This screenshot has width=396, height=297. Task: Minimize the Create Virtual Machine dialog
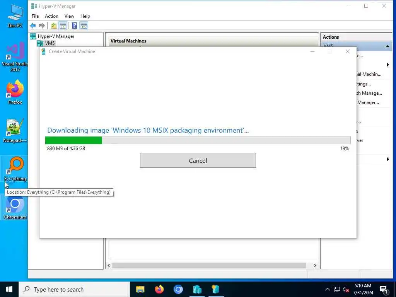(312, 51)
